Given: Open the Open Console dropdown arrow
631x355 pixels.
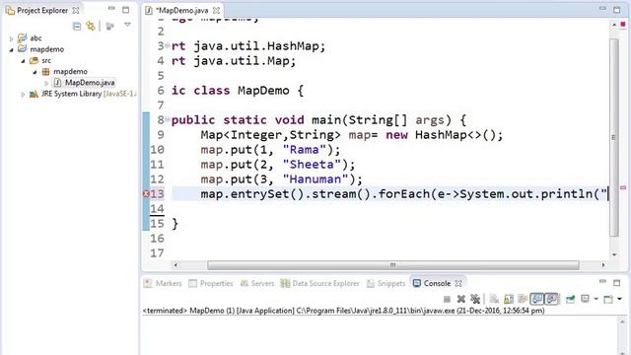Looking at the screenshot, I should 620,299.
